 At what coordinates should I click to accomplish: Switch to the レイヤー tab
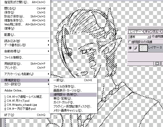click(x=136, y=31)
